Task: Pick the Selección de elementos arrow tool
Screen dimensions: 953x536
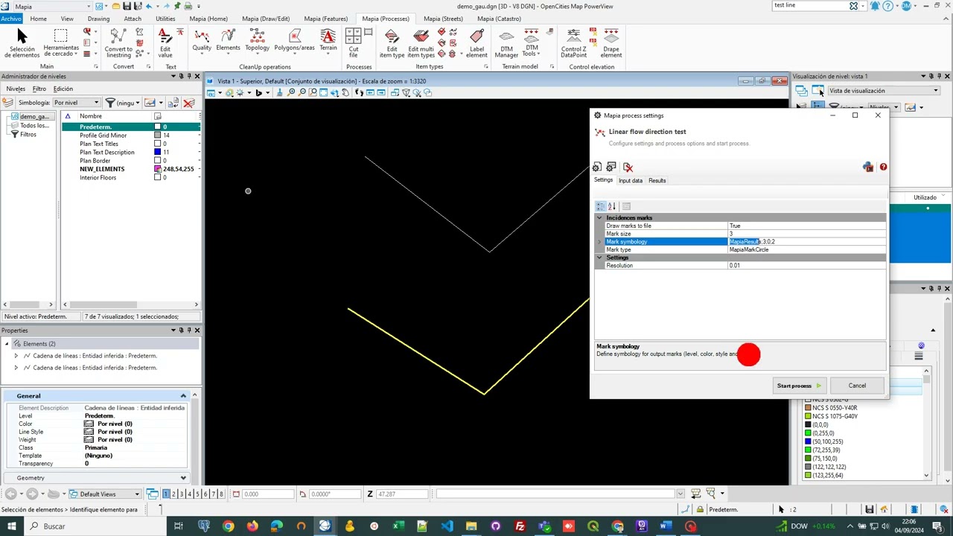Action: click(x=22, y=42)
